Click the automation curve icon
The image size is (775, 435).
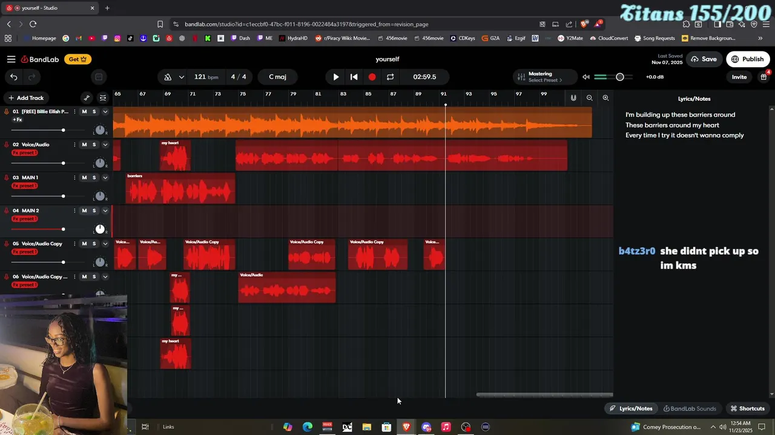87,98
